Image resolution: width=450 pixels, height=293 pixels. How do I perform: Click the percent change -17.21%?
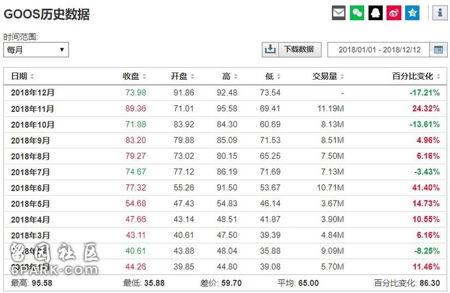point(425,93)
